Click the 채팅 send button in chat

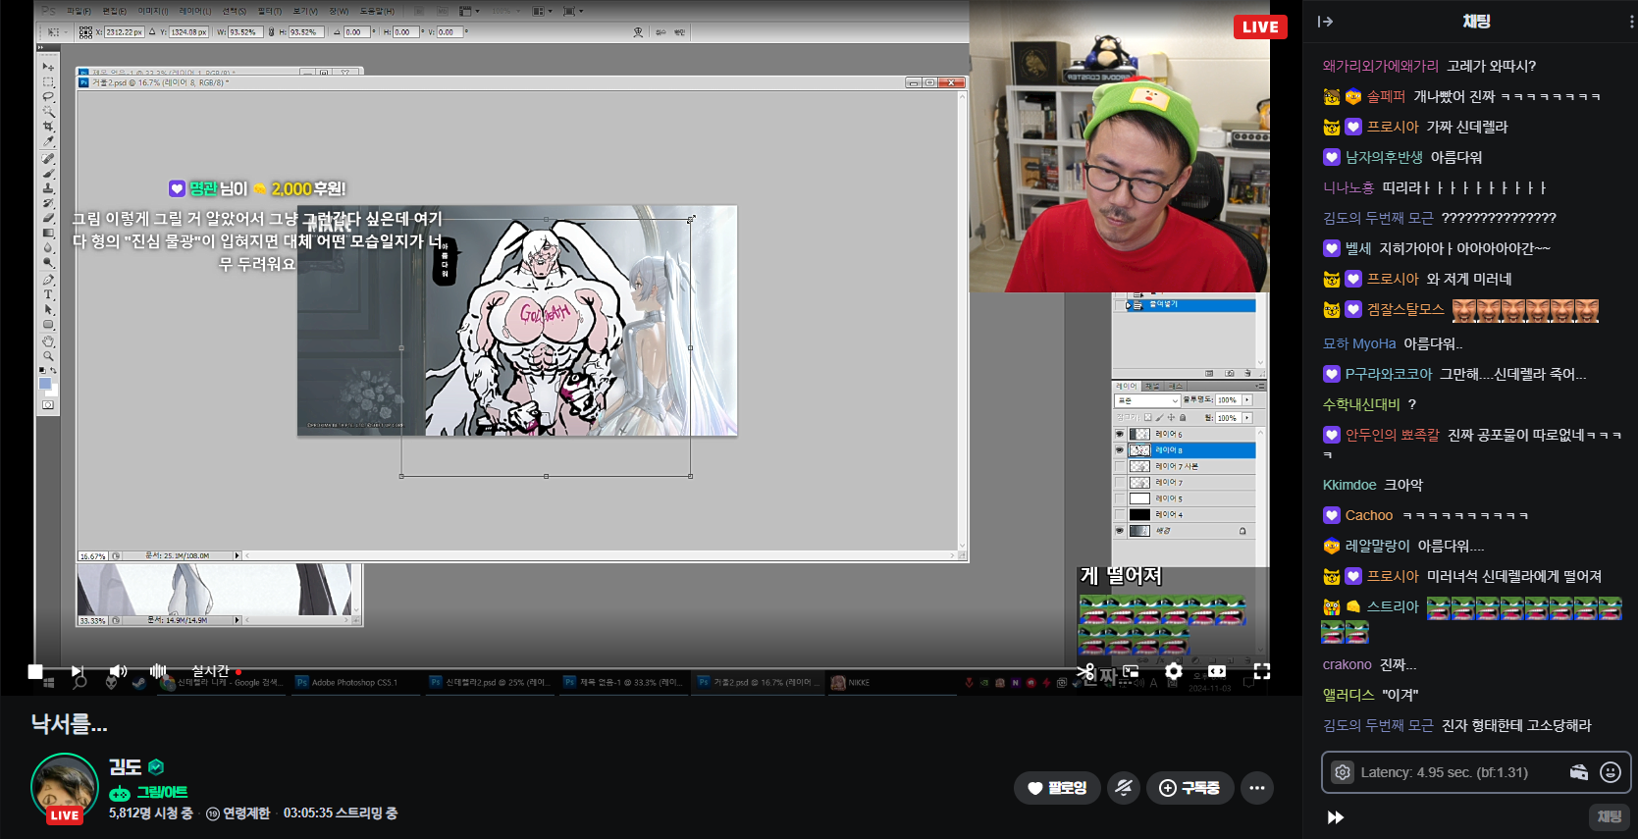pos(1610,816)
